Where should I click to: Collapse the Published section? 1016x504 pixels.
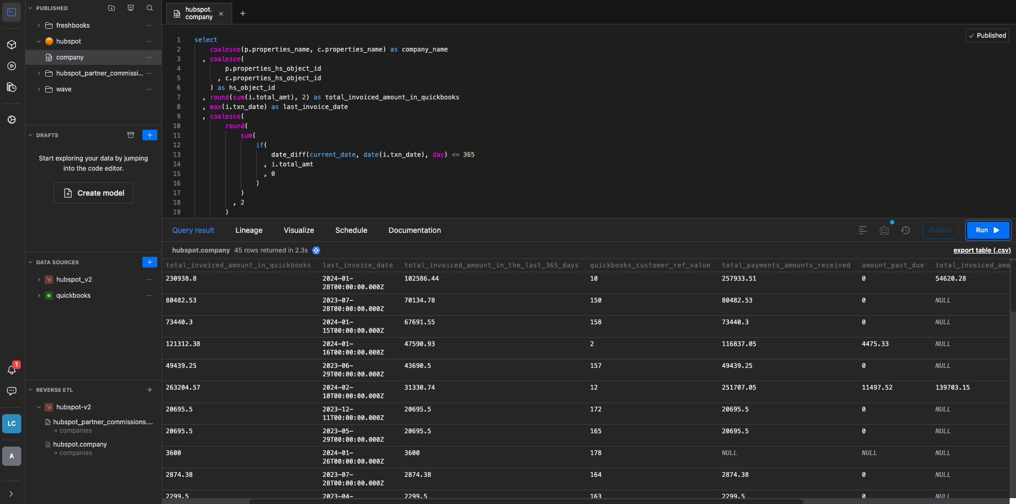point(30,8)
